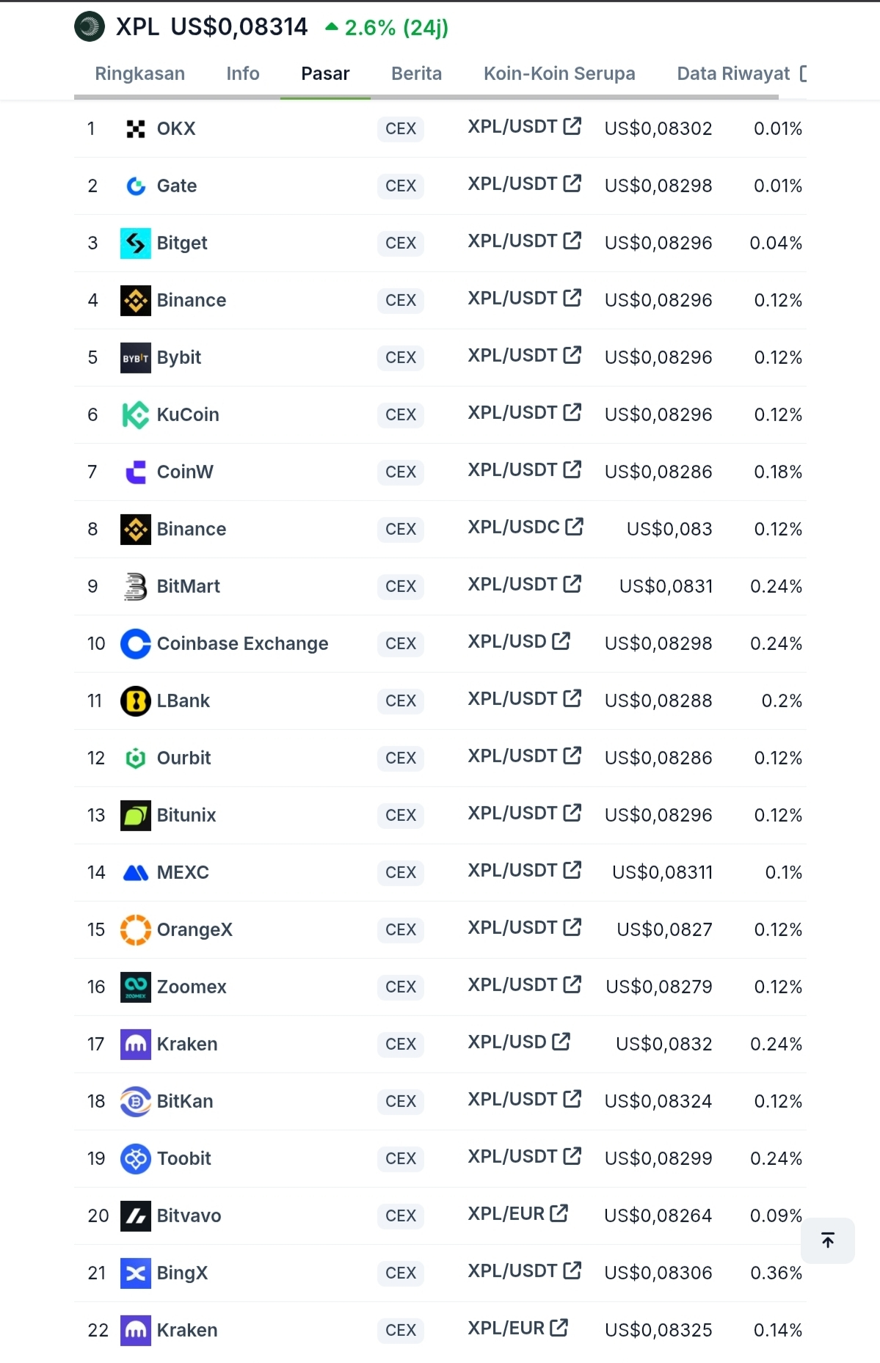Click the Bybit exchange logo
880x1363 pixels.
point(136,358)
